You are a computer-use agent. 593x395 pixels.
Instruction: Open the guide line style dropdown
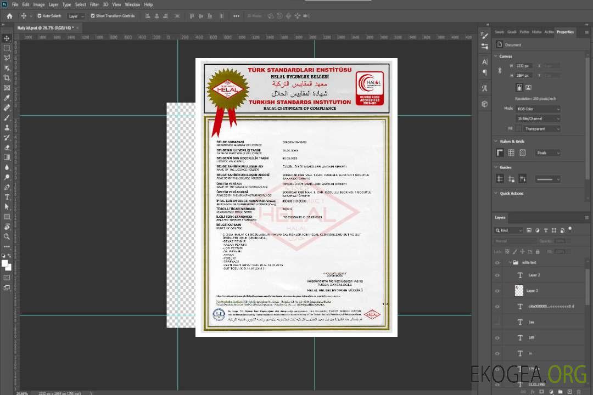(x=547, y=179)
